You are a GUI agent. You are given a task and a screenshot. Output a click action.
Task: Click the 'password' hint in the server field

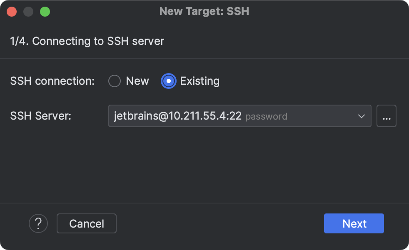point(266,116)
